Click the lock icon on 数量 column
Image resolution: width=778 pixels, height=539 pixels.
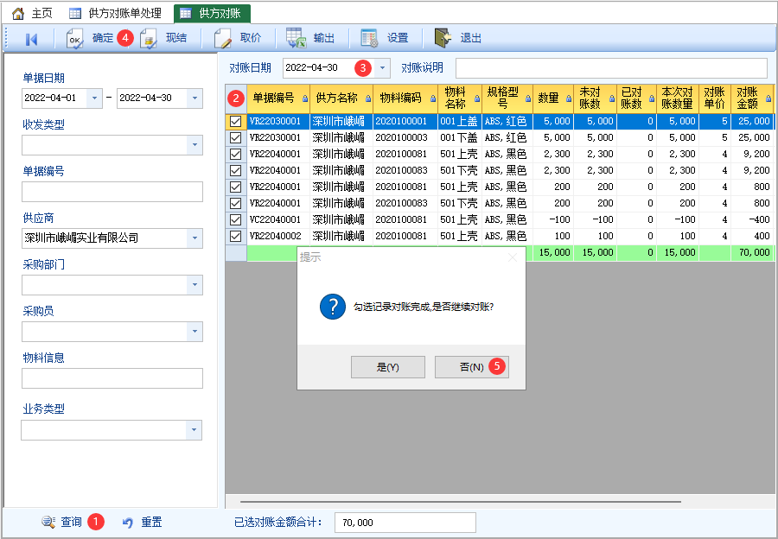click(569, 98)
